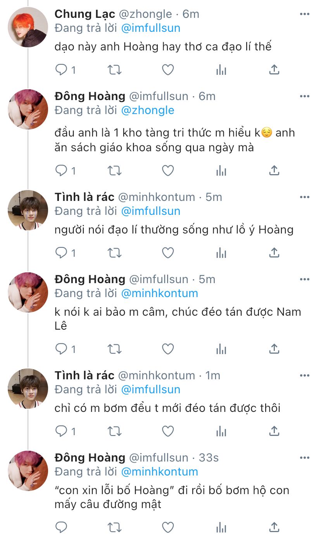Open Chung Lạc's profile avatar
Image resolution: width=321 pixels, height=536 pixels.
pos(28,27)
